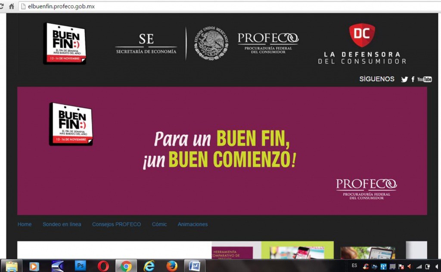Select the address bar showing elbuenfin.profeco.gob.mx
Viewport: 441px width, 272px height.
click(231, 6)
